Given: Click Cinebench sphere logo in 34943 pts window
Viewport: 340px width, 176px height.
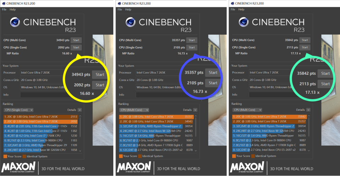Looking at the screenshot, I should pos(15,22).
